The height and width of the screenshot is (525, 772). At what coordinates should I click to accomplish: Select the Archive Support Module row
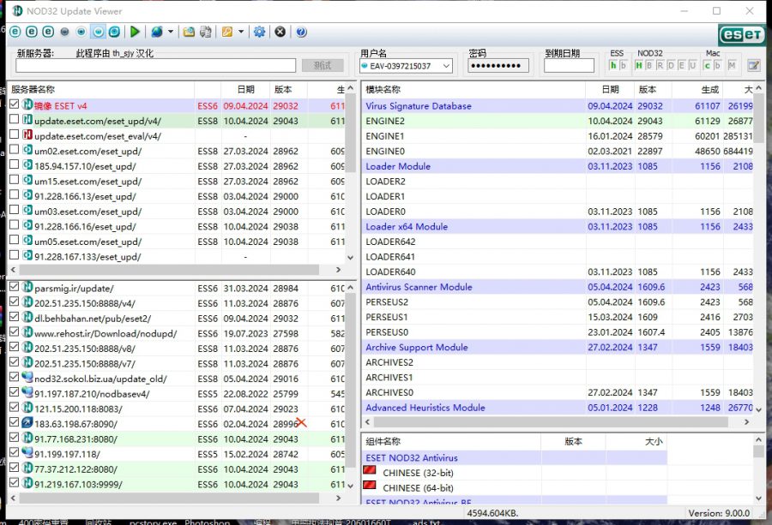pyautogui.click(x=557, y=347)
